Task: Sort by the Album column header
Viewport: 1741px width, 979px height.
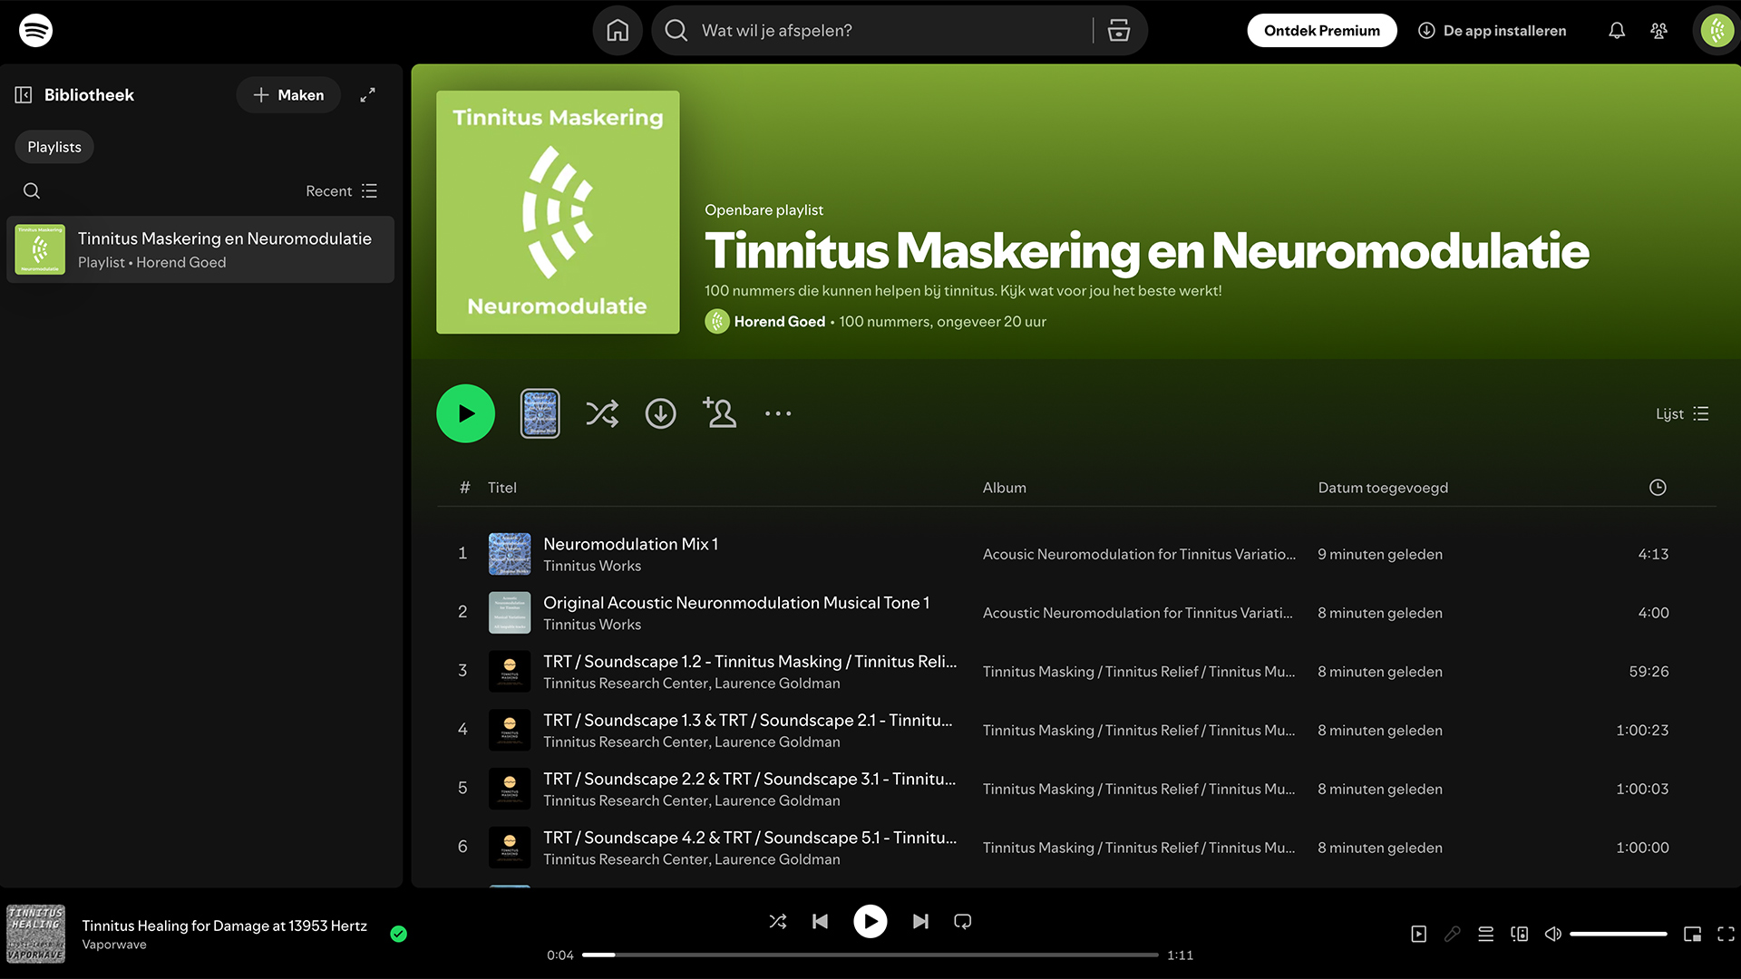Action: [1004, 488]
